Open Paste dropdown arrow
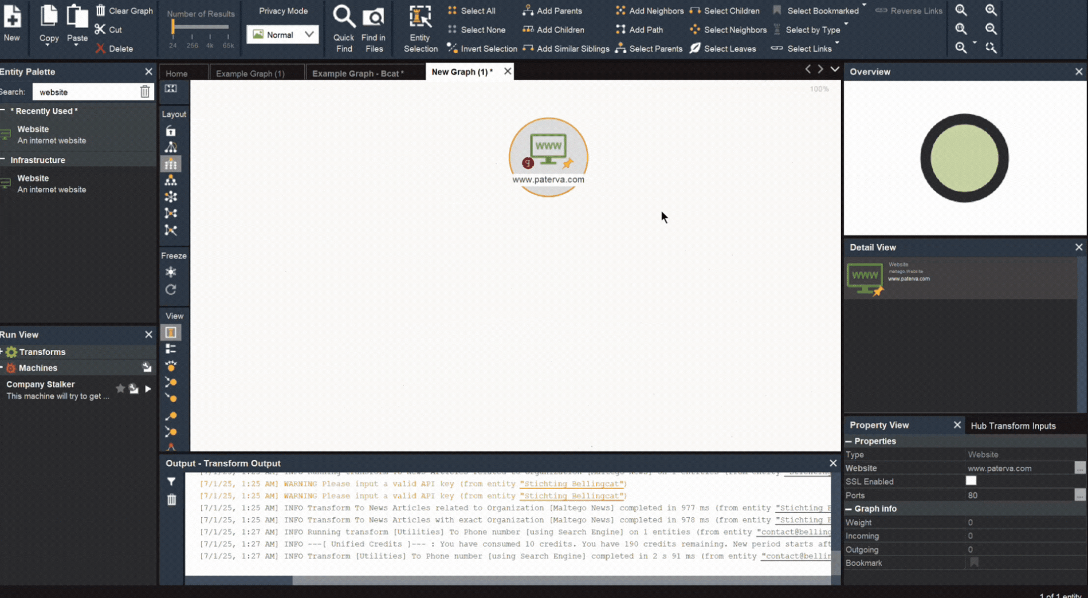1088x598 pixels. [x=77, y=45]
